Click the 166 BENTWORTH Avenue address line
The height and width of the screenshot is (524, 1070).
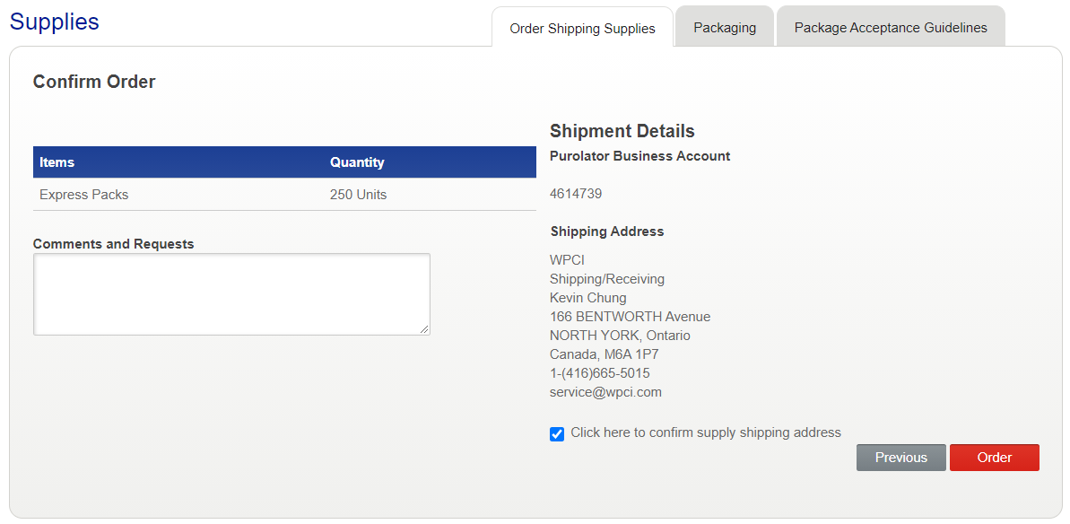click(630, 317)
